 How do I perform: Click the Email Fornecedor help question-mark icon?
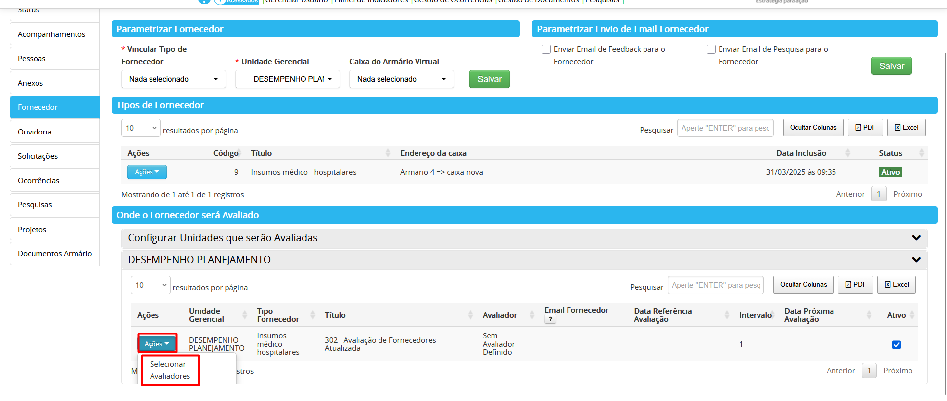click(x=550, y=319)
